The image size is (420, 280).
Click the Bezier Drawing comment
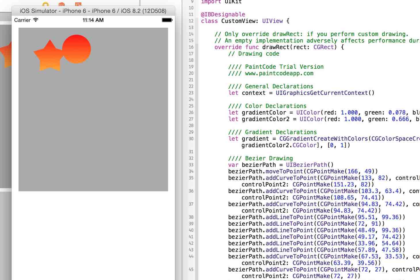click(x=260, y=158)
